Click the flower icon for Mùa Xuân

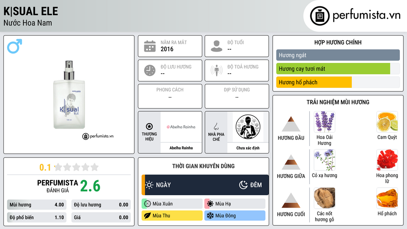click(x=147, y=204)
